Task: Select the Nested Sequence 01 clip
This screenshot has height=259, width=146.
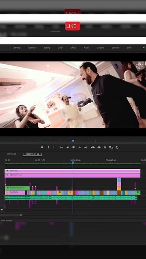Action: pyautogui.click(x=17, y=188)
